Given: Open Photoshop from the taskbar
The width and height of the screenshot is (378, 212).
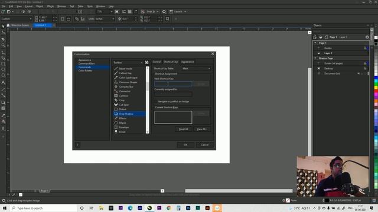Looking at the screenshot, I should [188, 208].
